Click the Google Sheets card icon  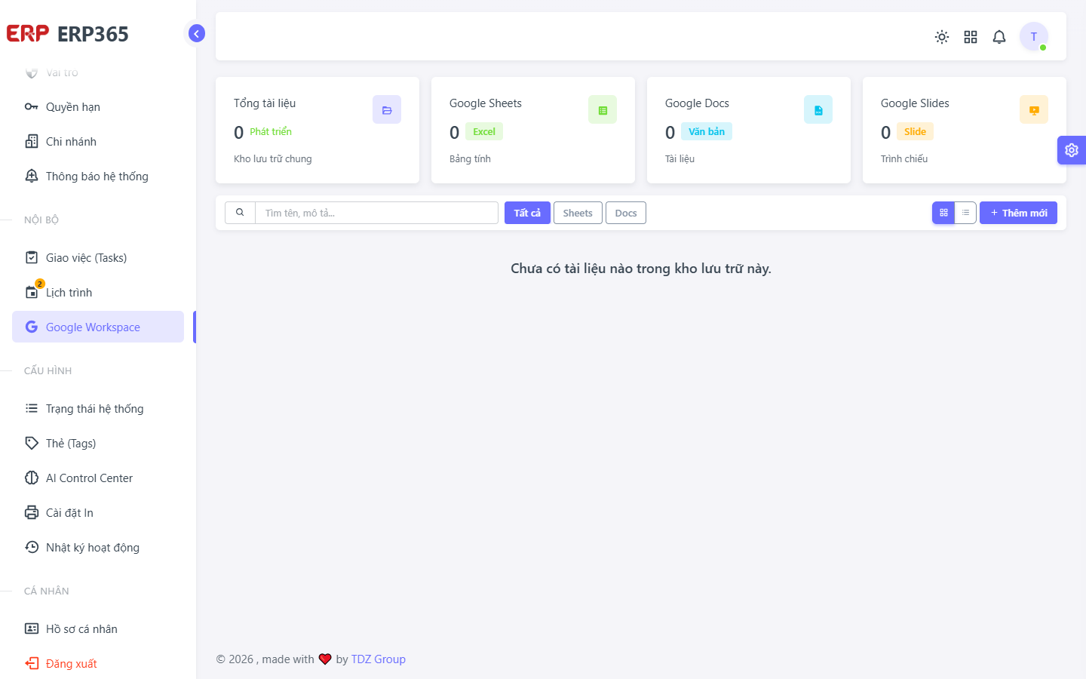(603, 109)
